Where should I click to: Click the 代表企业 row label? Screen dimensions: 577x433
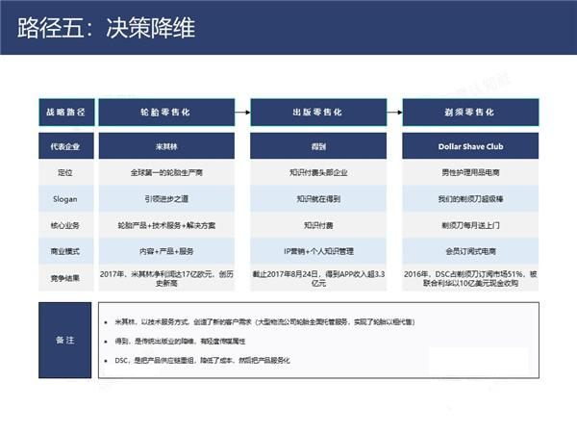coord(64,148)
